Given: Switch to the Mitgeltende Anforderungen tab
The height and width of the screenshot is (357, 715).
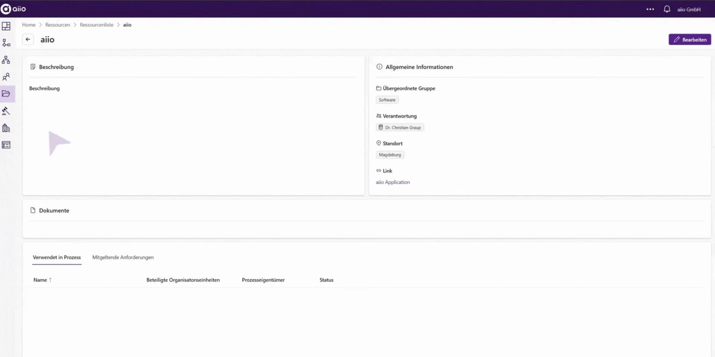Looking at the screenshot, I should pos(123,257).
